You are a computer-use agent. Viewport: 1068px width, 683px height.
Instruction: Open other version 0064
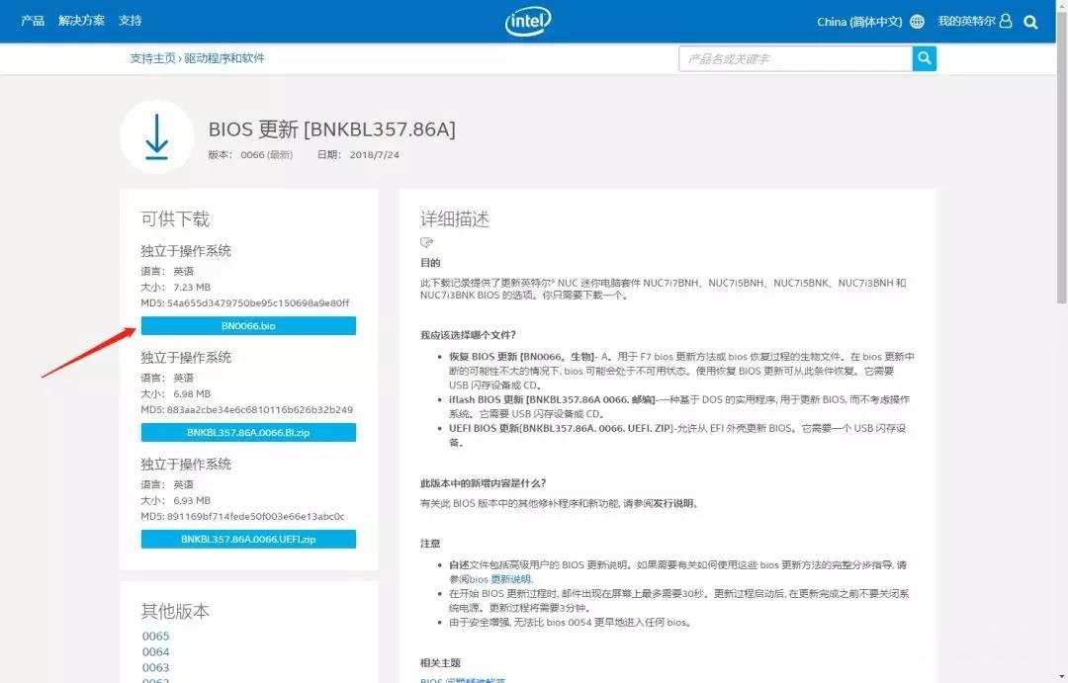156,651
